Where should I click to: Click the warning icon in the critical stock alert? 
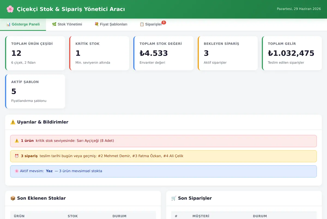pos(17,141)
